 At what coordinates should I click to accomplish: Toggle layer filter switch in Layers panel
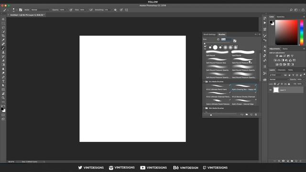click(304, 75)
